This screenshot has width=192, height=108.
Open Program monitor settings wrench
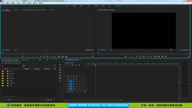179,50
